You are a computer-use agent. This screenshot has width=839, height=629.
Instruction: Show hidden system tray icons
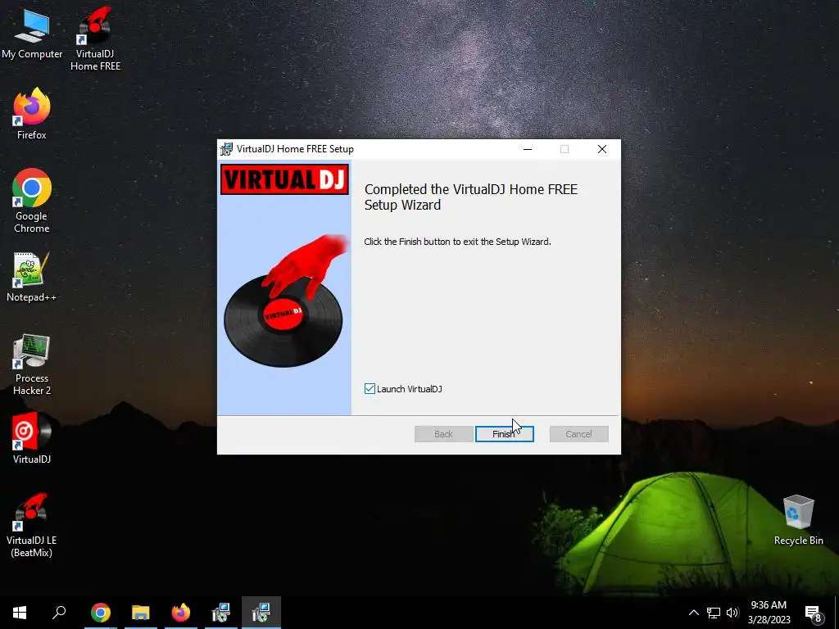pos(693,613)
